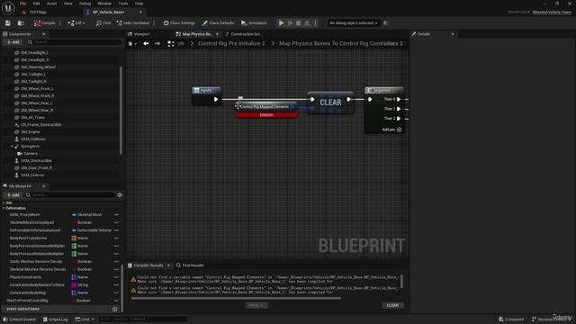Collapse the SpringArm component

[12, 147]
